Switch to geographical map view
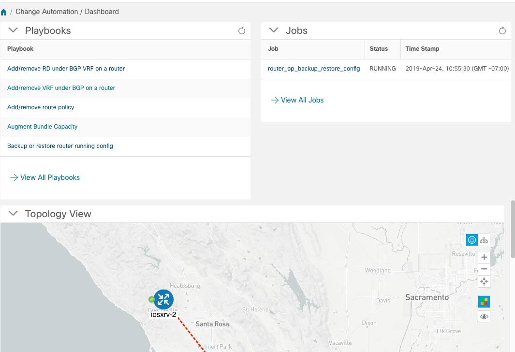Screen dimensions: 515x352 pyautogui.click(x=471, y=239)
